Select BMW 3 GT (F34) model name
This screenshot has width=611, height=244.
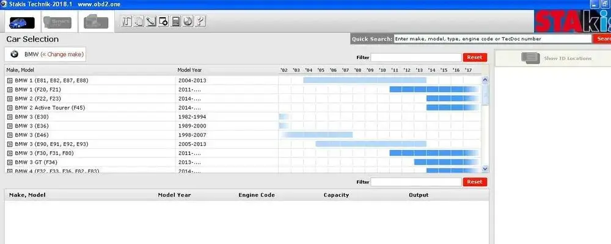tap(36, 162)
